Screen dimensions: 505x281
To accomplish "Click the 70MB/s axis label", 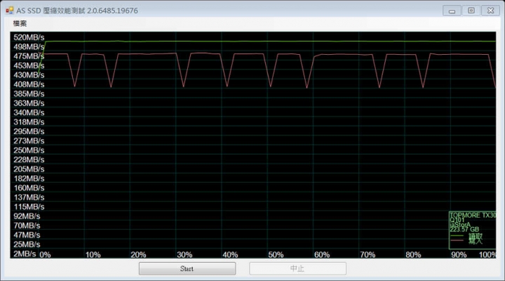I will click(27, 226).
